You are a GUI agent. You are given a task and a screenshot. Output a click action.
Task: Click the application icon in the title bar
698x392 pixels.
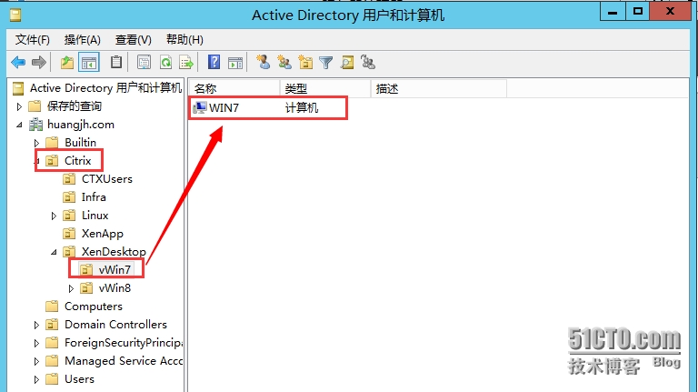(x=16, y=15)
